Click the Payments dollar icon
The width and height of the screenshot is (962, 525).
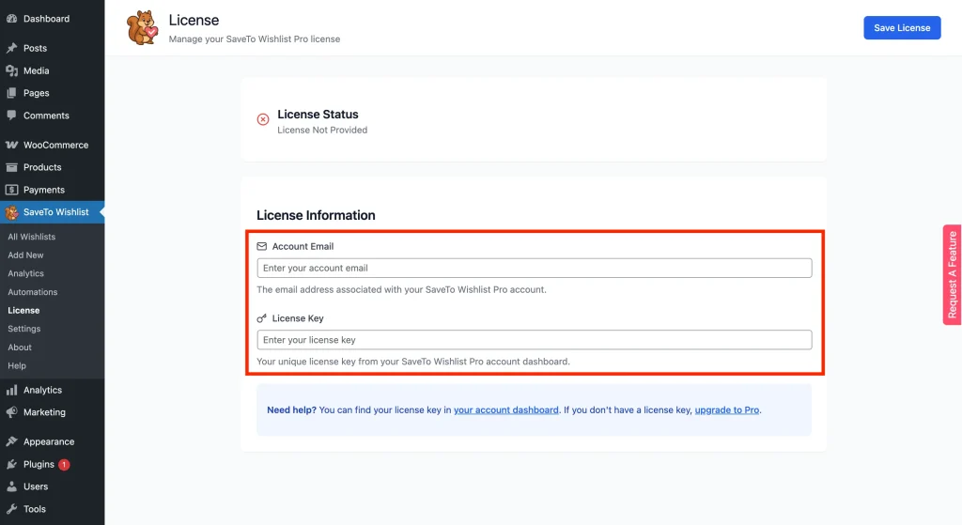tap(11, 190)
